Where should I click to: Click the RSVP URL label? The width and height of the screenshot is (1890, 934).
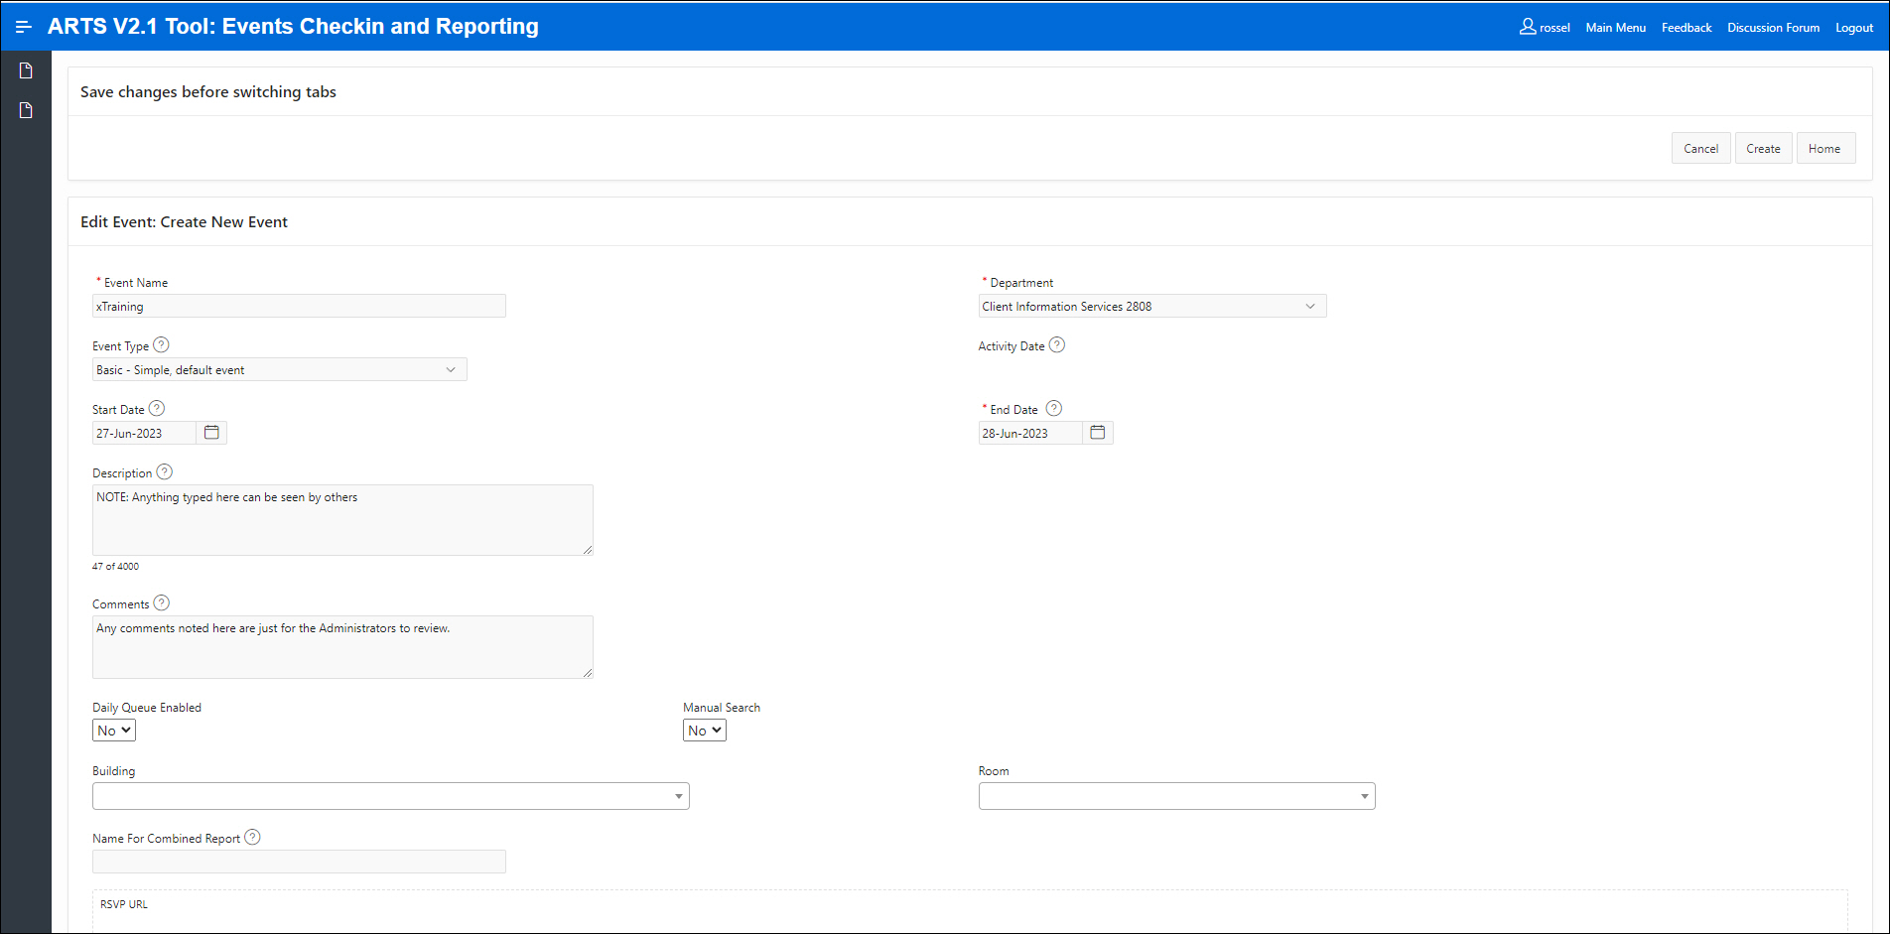click(x=124, y=904)
